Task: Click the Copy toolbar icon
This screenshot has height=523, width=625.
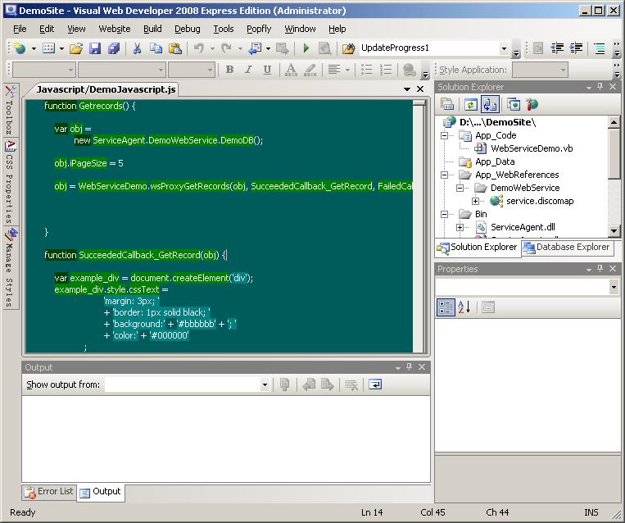Action: point(156,48)
